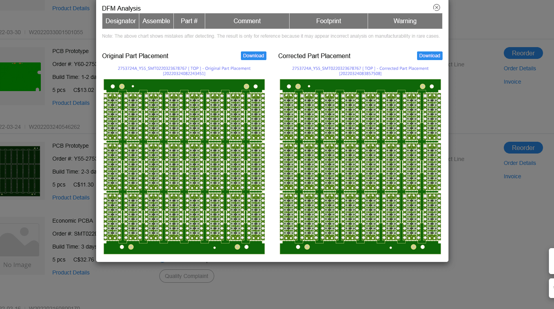The width and height of the screenshot is (554, 309).
Task: Click the dark PCB panel thumbnail for Y55 order
Action: (20, 171)
